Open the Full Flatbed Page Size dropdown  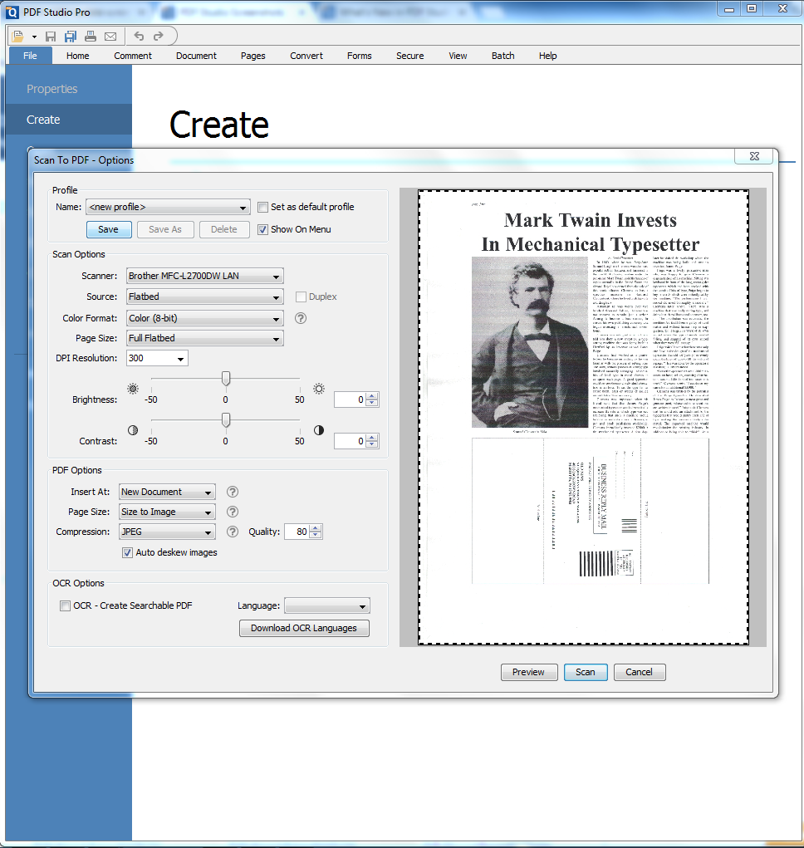[x=205, y=338]
